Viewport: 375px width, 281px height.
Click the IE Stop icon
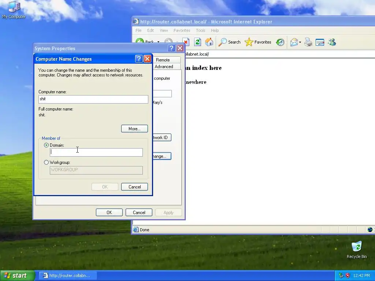click(x=186, y=42)
